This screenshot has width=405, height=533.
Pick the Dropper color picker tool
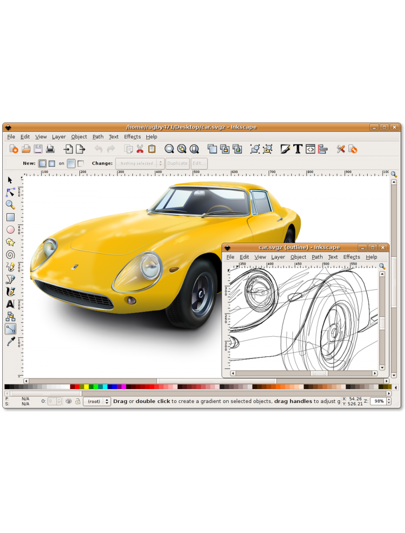10,342
